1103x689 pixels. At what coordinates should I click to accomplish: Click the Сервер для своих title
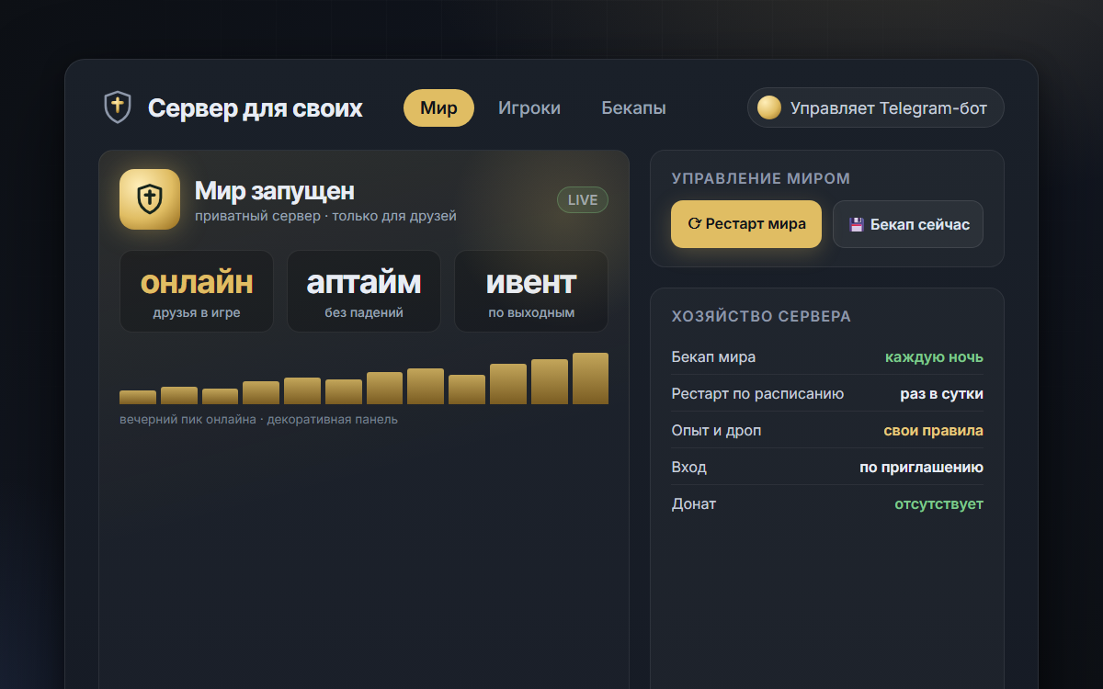[256, 108]
